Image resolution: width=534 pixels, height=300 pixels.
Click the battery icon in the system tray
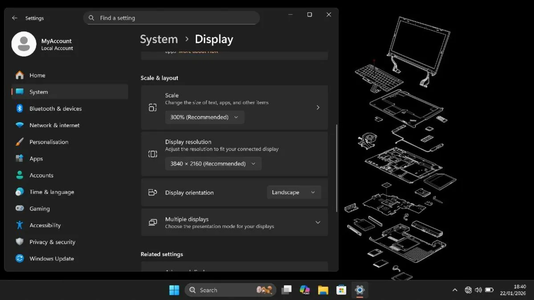[489, 290]
